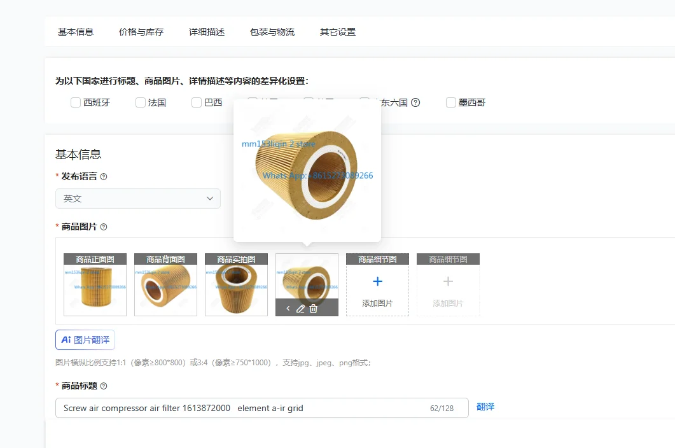The width and height of the screenshot is (675, 448).
Task: Click the help icon next to 商品图片
Action: coord(104,227)
